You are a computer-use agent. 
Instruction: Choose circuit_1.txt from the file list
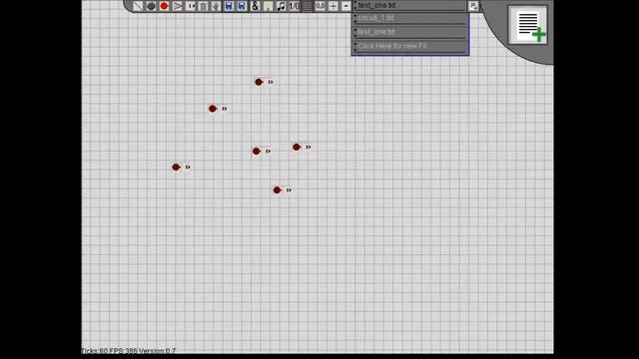click(x=409, y=18)
